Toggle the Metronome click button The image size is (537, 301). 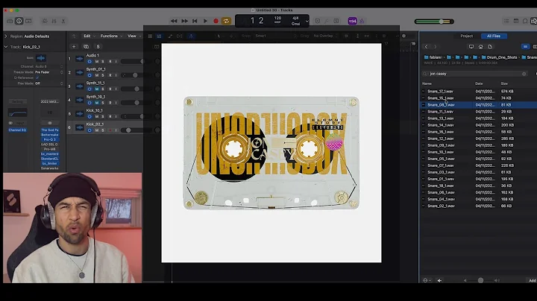(x=362, y=21)
